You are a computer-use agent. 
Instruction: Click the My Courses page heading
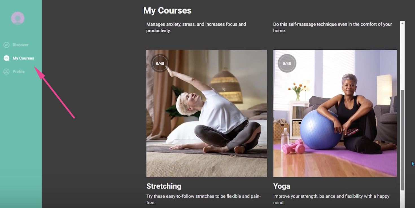[x=167, y=11]
